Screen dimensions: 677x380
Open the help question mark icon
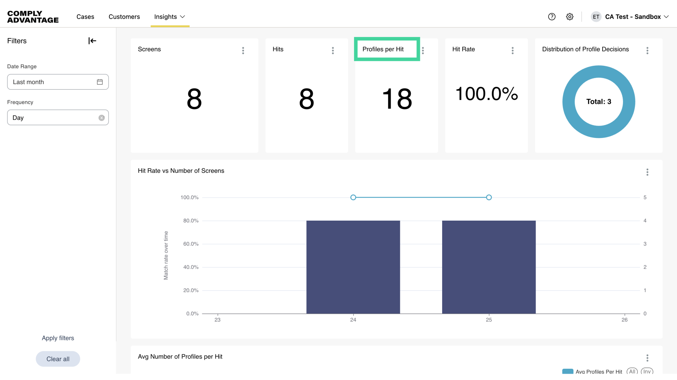tap(552, 17)
